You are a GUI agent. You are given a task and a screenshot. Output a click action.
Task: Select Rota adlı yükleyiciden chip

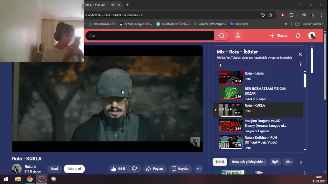point(248,162)
